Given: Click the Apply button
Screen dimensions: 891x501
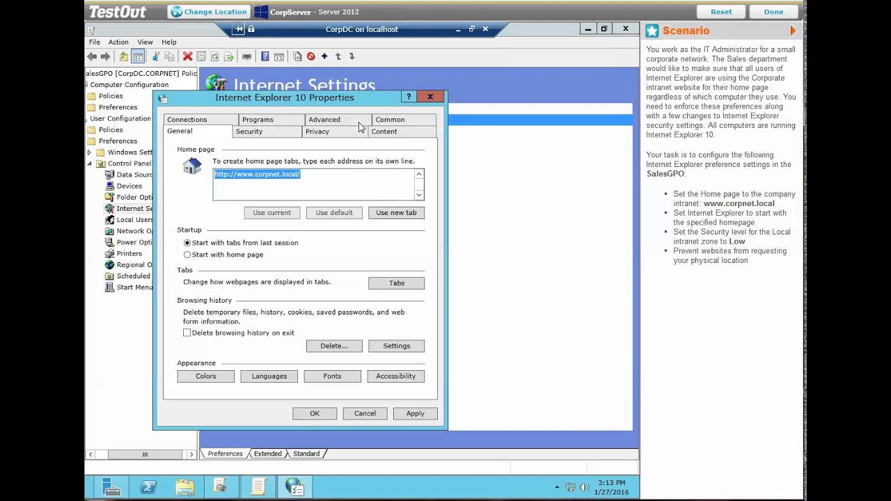Looking at the screenshot, I should pyautogui.click(x=415, y=413).
